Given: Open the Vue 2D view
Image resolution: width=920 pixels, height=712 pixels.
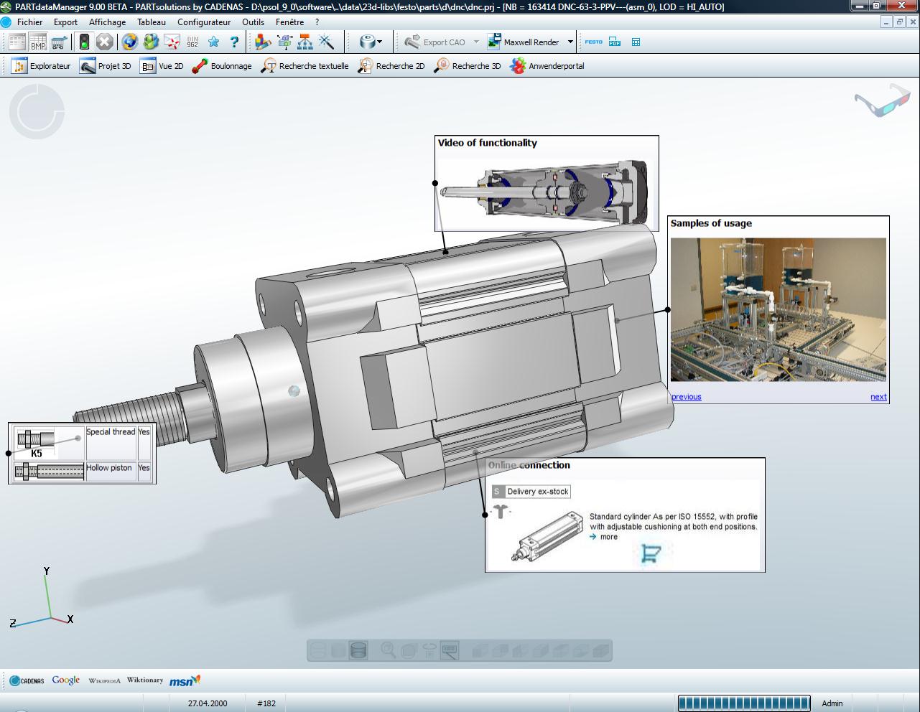Looking at the screenshot, I should (162, 66).
